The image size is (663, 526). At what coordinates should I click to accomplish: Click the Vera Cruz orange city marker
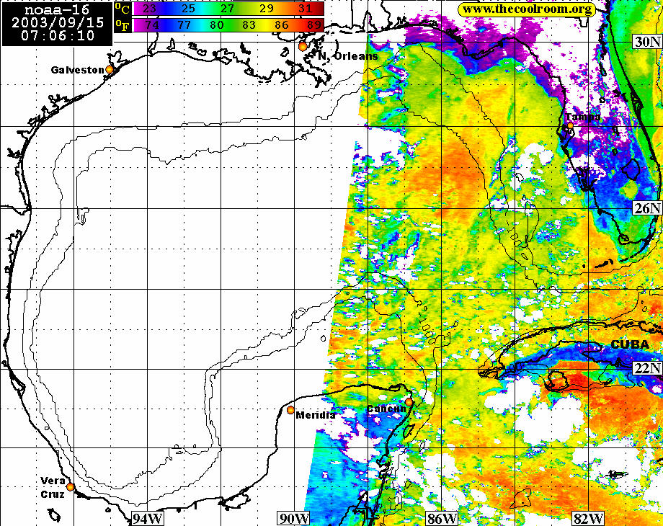(70, 487)
